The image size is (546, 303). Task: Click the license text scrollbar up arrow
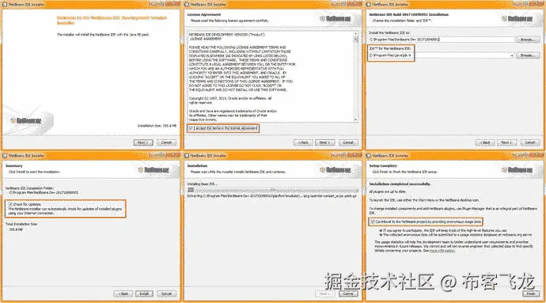tap(355, 34)
